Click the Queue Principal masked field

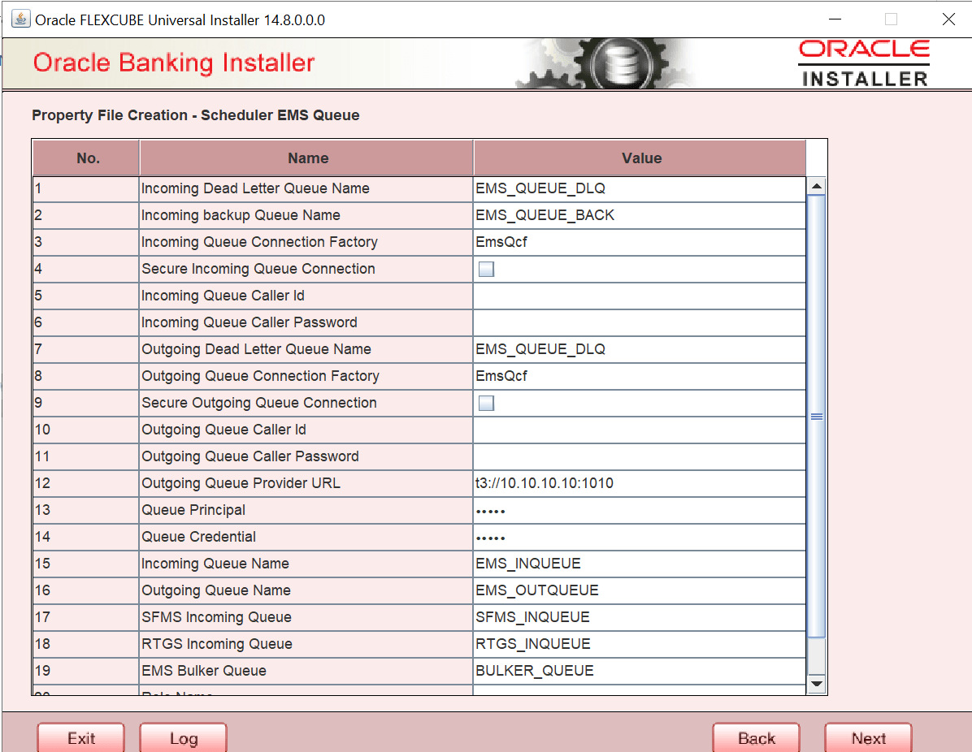click(x=640, y=510)
